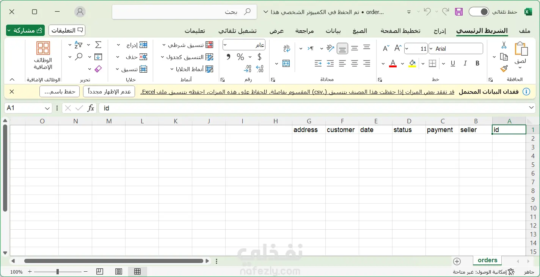The height and width of the screenshot is (277, 540).
Task: Switch to the Insert (إدراج) ribbon tab
Action: [x=440, y=31]
